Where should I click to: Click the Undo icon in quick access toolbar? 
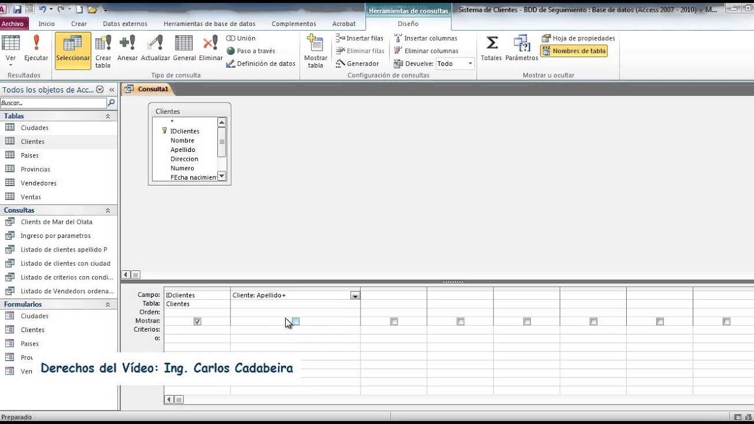point(43,9)
